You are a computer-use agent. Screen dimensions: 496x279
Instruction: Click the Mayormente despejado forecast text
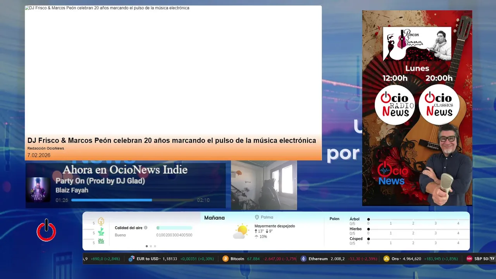coord(275,226)
